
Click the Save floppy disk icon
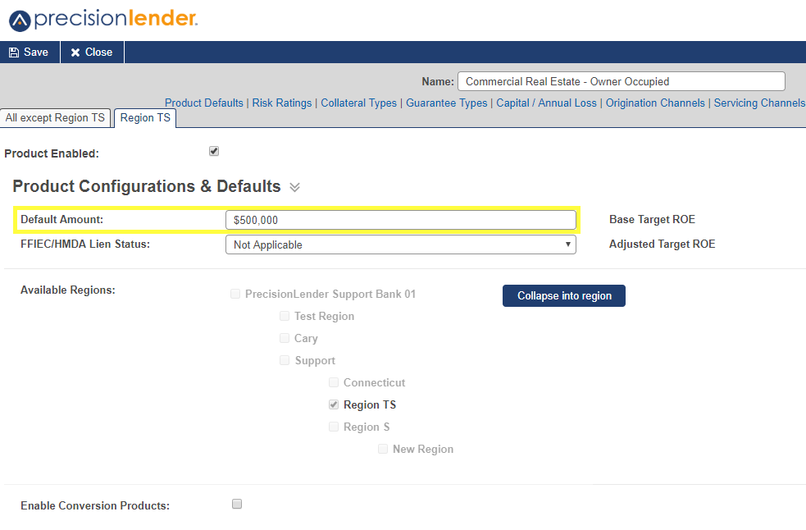pyautogui.click(x=14, y=53)
